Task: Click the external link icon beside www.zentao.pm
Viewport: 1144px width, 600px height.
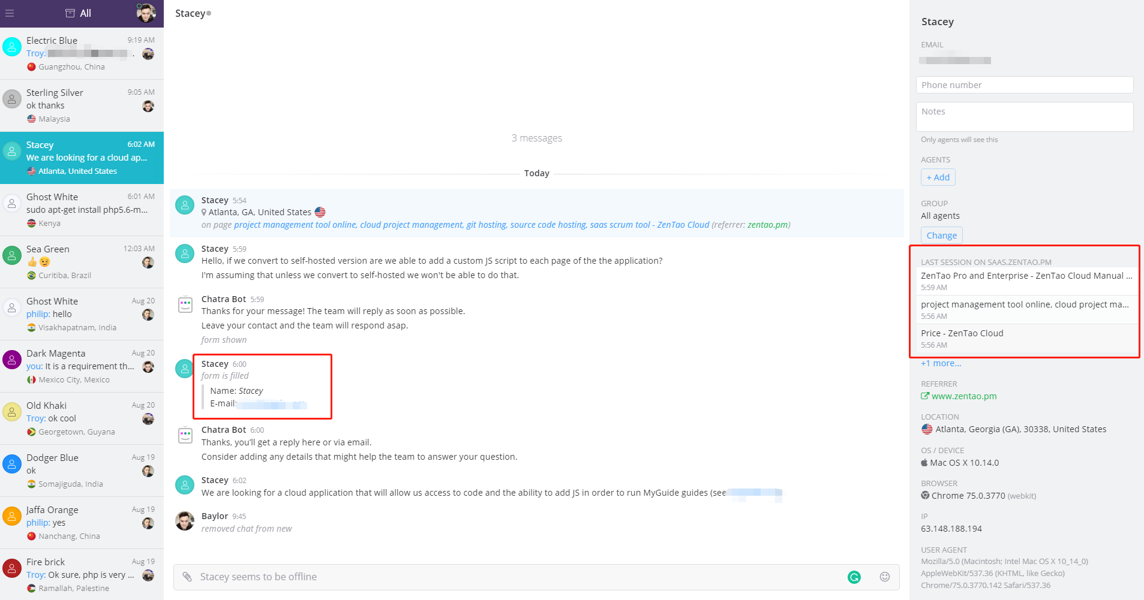Action: [925, 396]
